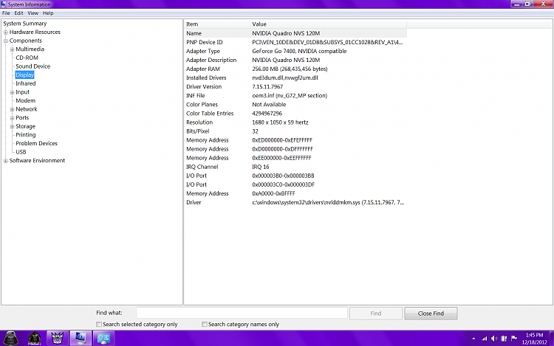This screenshot has width=554, height=346.
Task: Collapse the Components node
Action: point(6,41)
